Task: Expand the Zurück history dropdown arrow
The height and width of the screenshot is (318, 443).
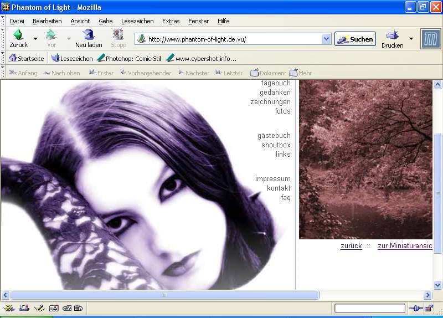Action: pos(36,39)
